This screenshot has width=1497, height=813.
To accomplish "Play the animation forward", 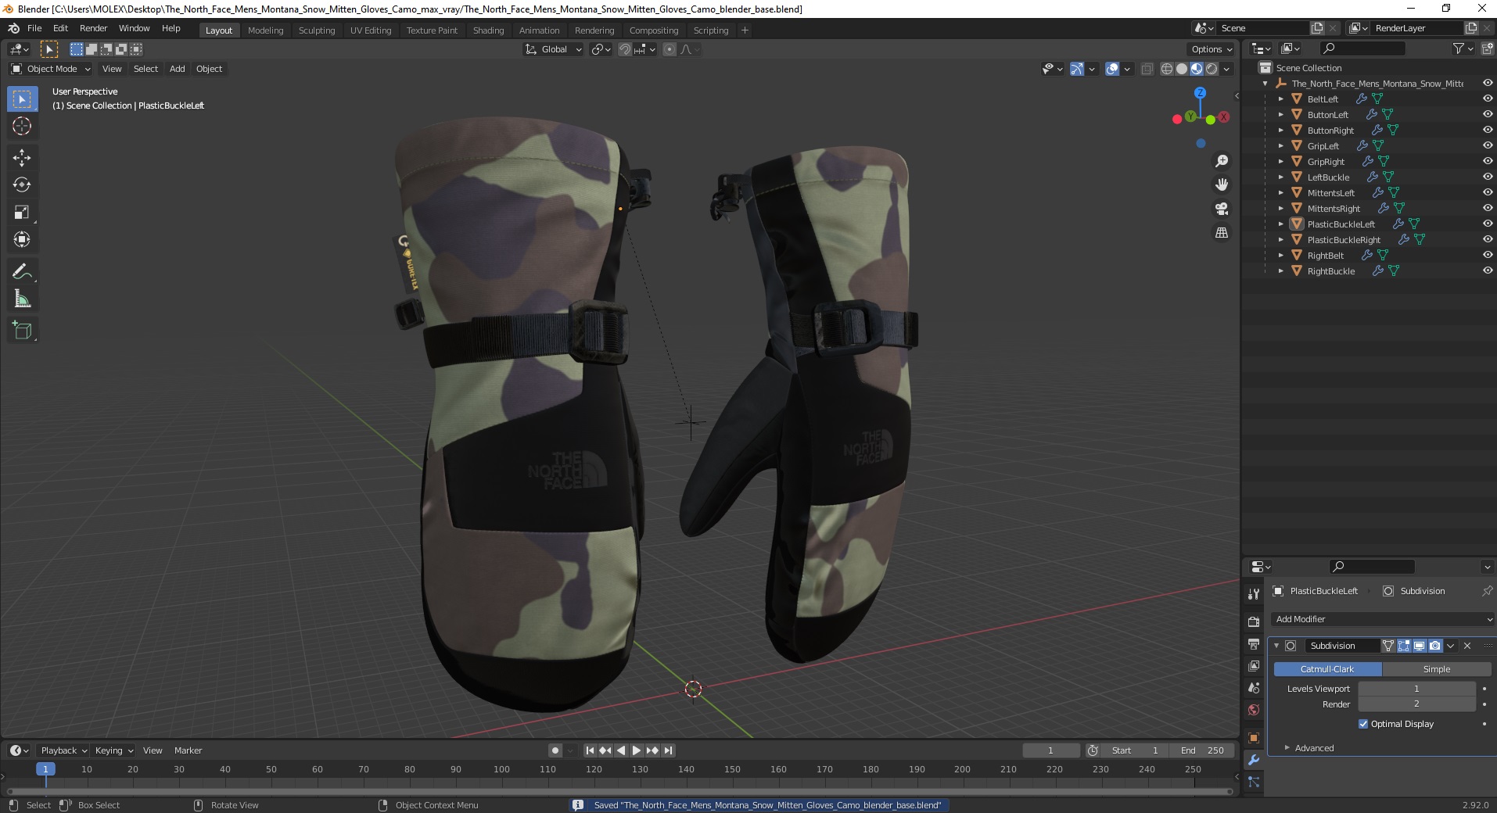I will [x=636, y=750].
